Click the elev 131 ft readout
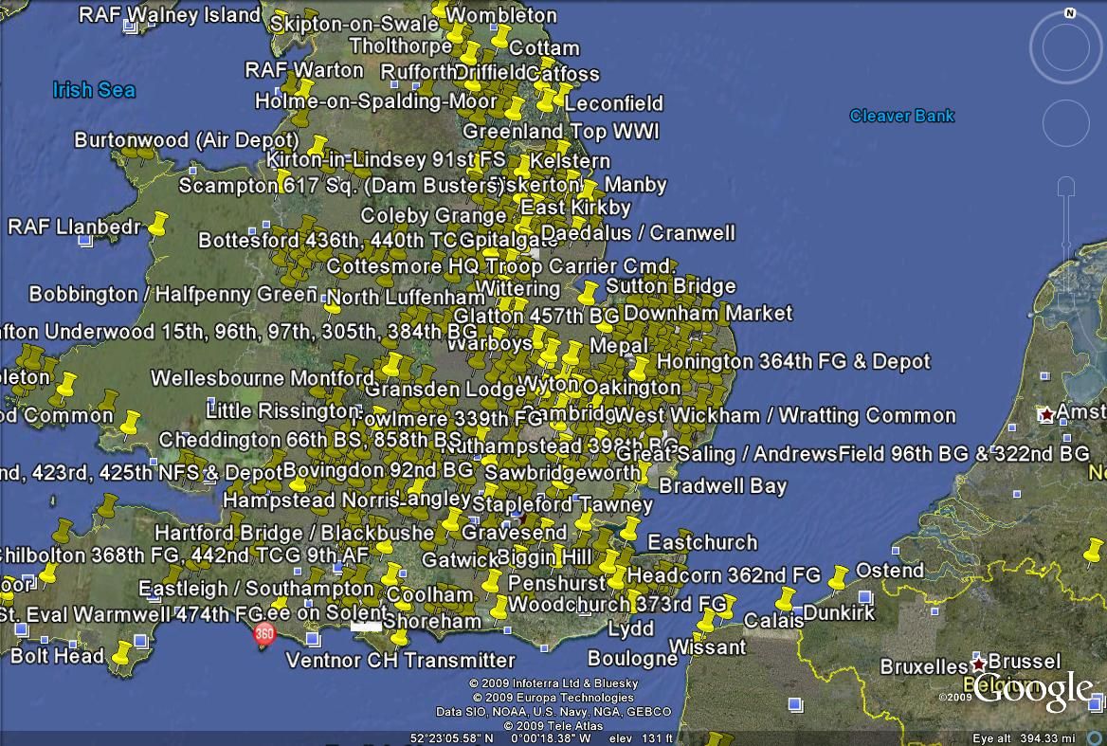 [641, 738]
